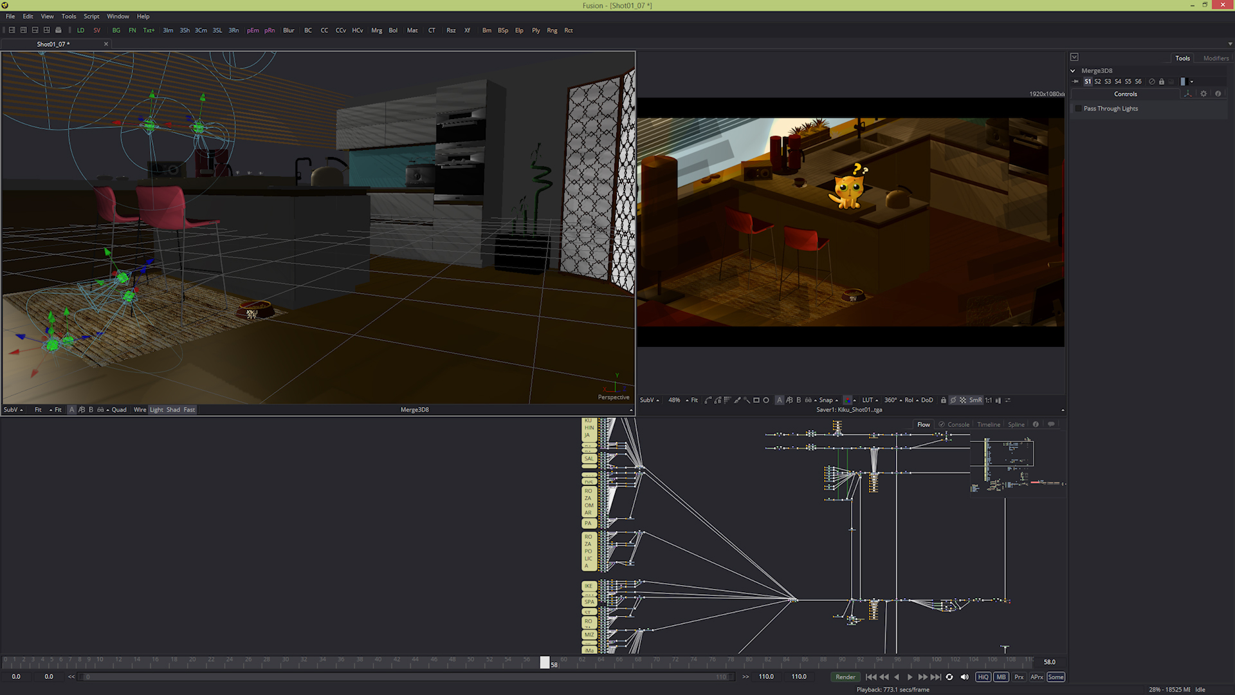
Task: Add a Color Corrector CC tool
Action: (x=324, y=30)
